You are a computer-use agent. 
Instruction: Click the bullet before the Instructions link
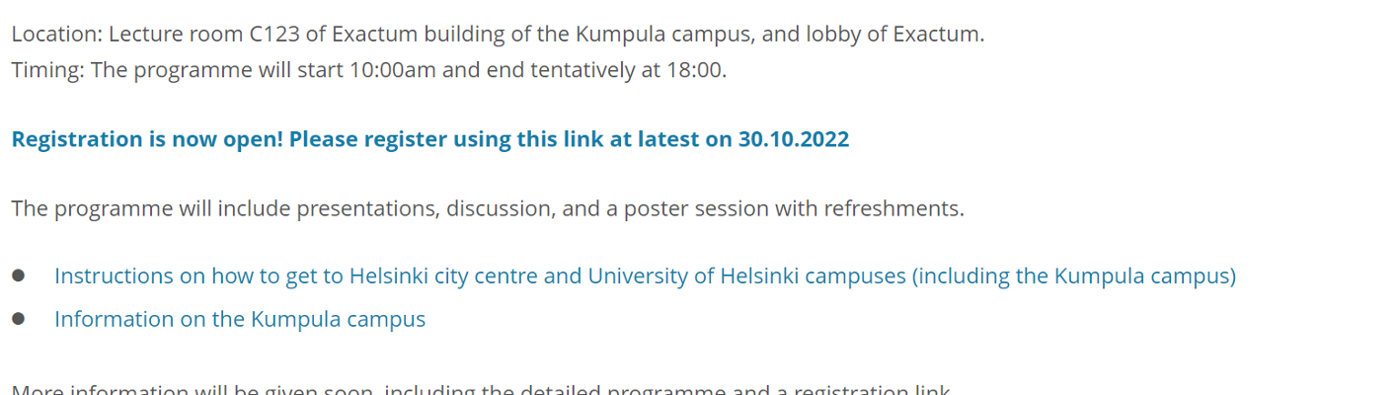click(18, 276)
